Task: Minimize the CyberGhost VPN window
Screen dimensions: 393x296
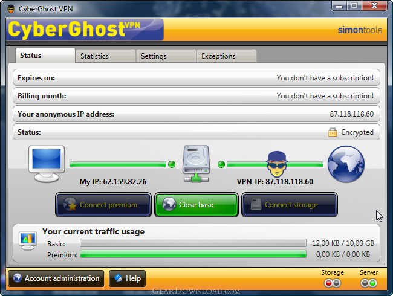Action: click(339, 6)
